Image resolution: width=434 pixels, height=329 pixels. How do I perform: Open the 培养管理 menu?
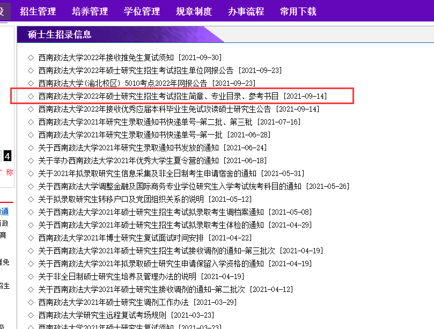coord(90,11)
